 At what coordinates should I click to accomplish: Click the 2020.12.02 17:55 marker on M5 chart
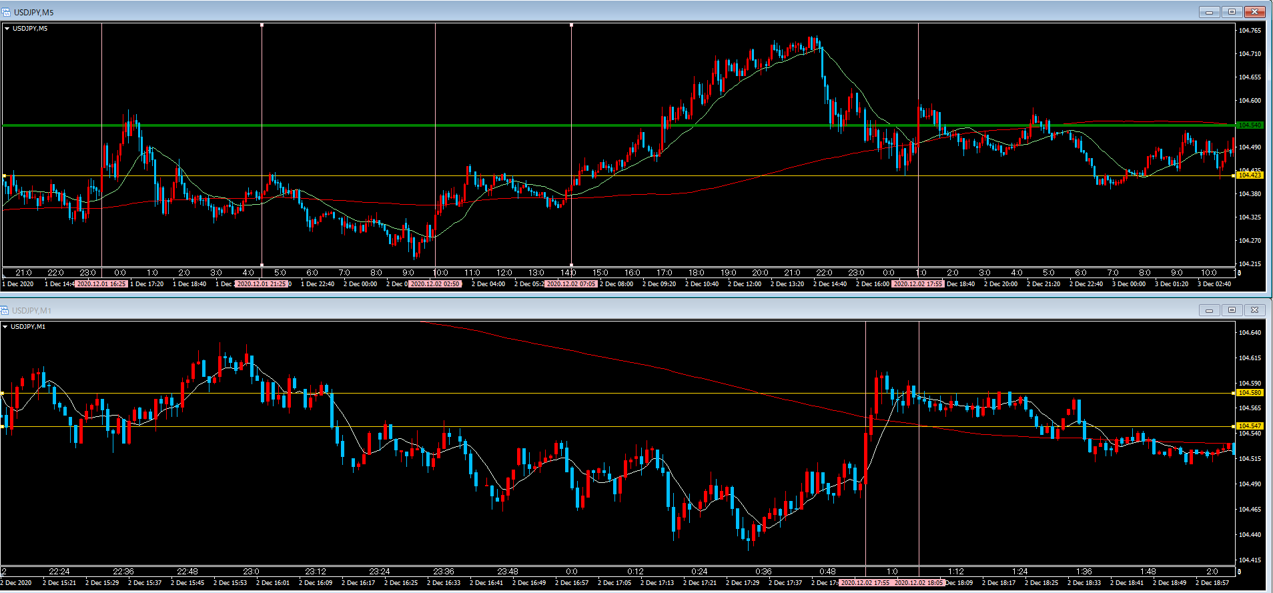(918, 284)
